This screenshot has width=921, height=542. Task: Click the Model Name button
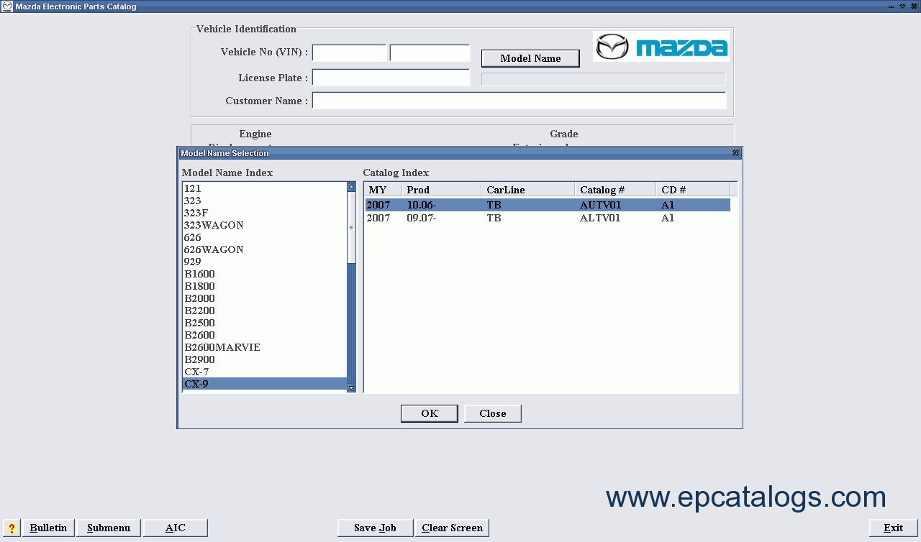(530, 58)
